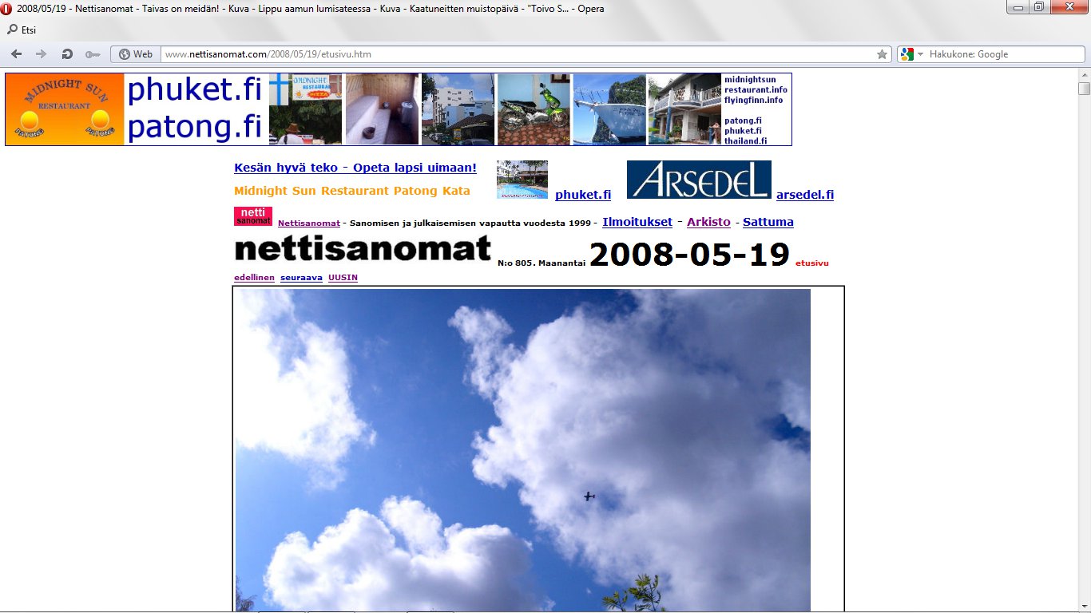Click the Opera logo menu icon
1091x613 pixels.
point(8,9)
